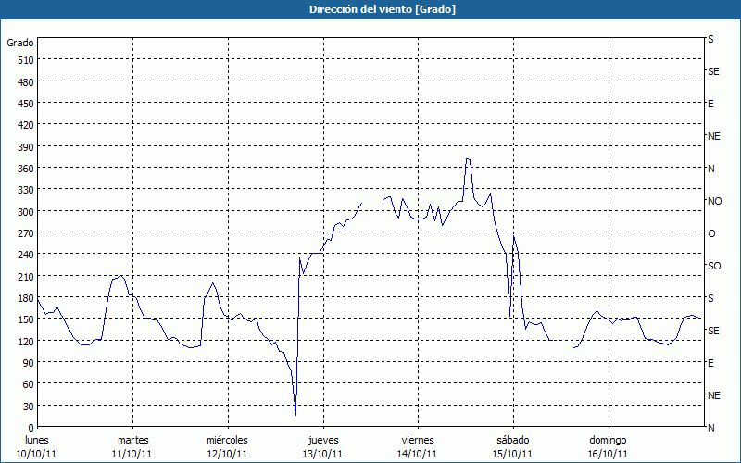This screenshot has height=463, width=741.
Task: Click the 510 value on the y-axis
Action: (x=25, y=60)
